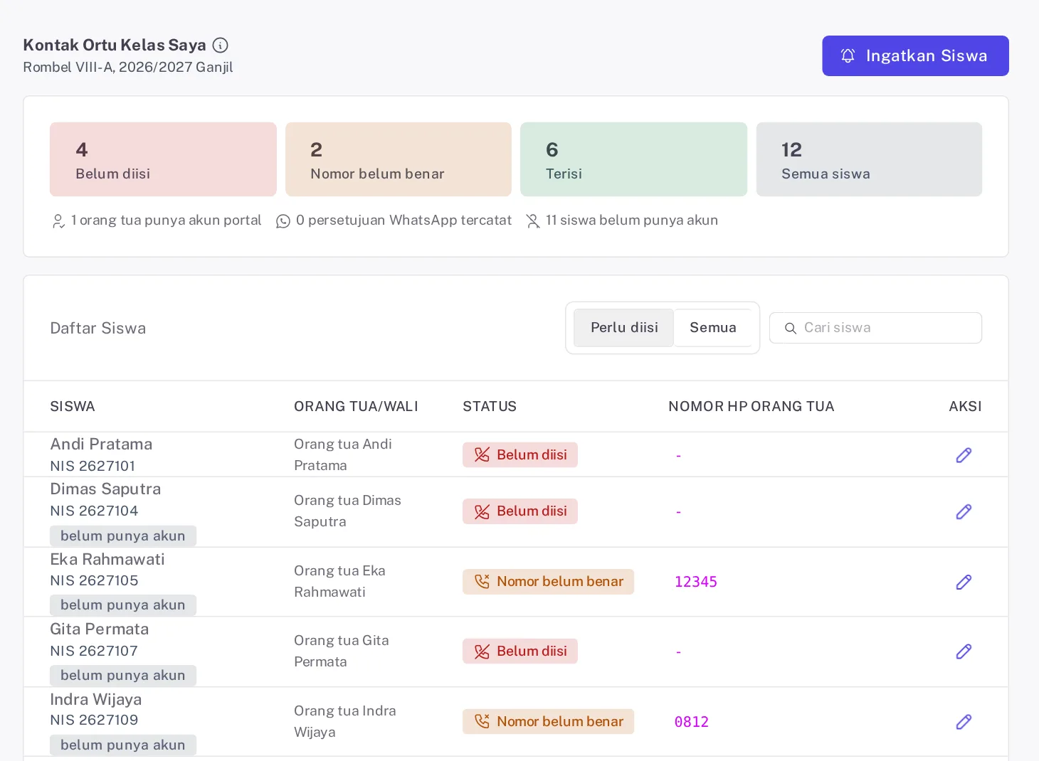Click the STATUS column header

pos(490,407)
